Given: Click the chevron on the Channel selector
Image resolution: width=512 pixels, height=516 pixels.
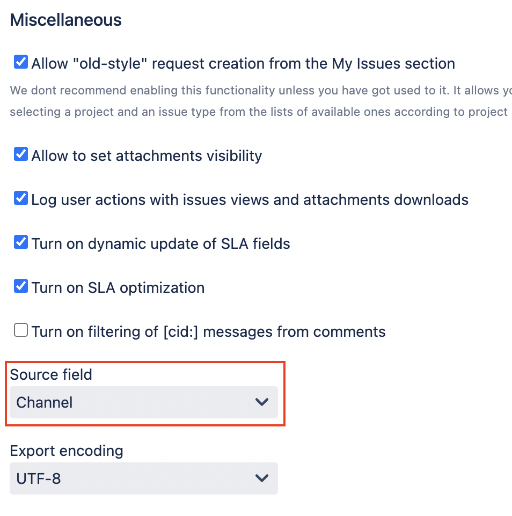Looking at the screenshot, I should pos(261,402).
